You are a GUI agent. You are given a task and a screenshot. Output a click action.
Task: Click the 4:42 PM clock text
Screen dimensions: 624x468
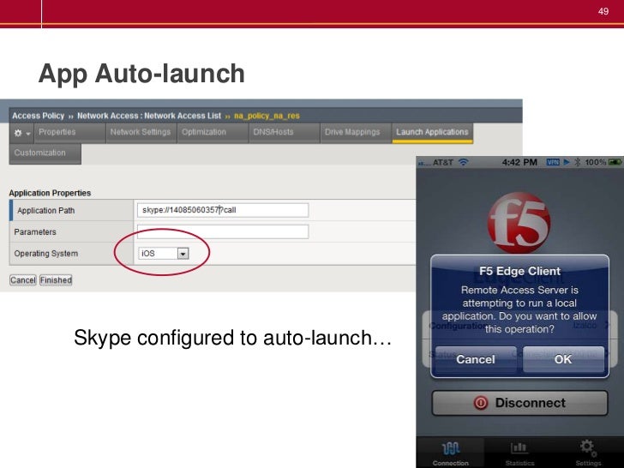tap(519, 162)
